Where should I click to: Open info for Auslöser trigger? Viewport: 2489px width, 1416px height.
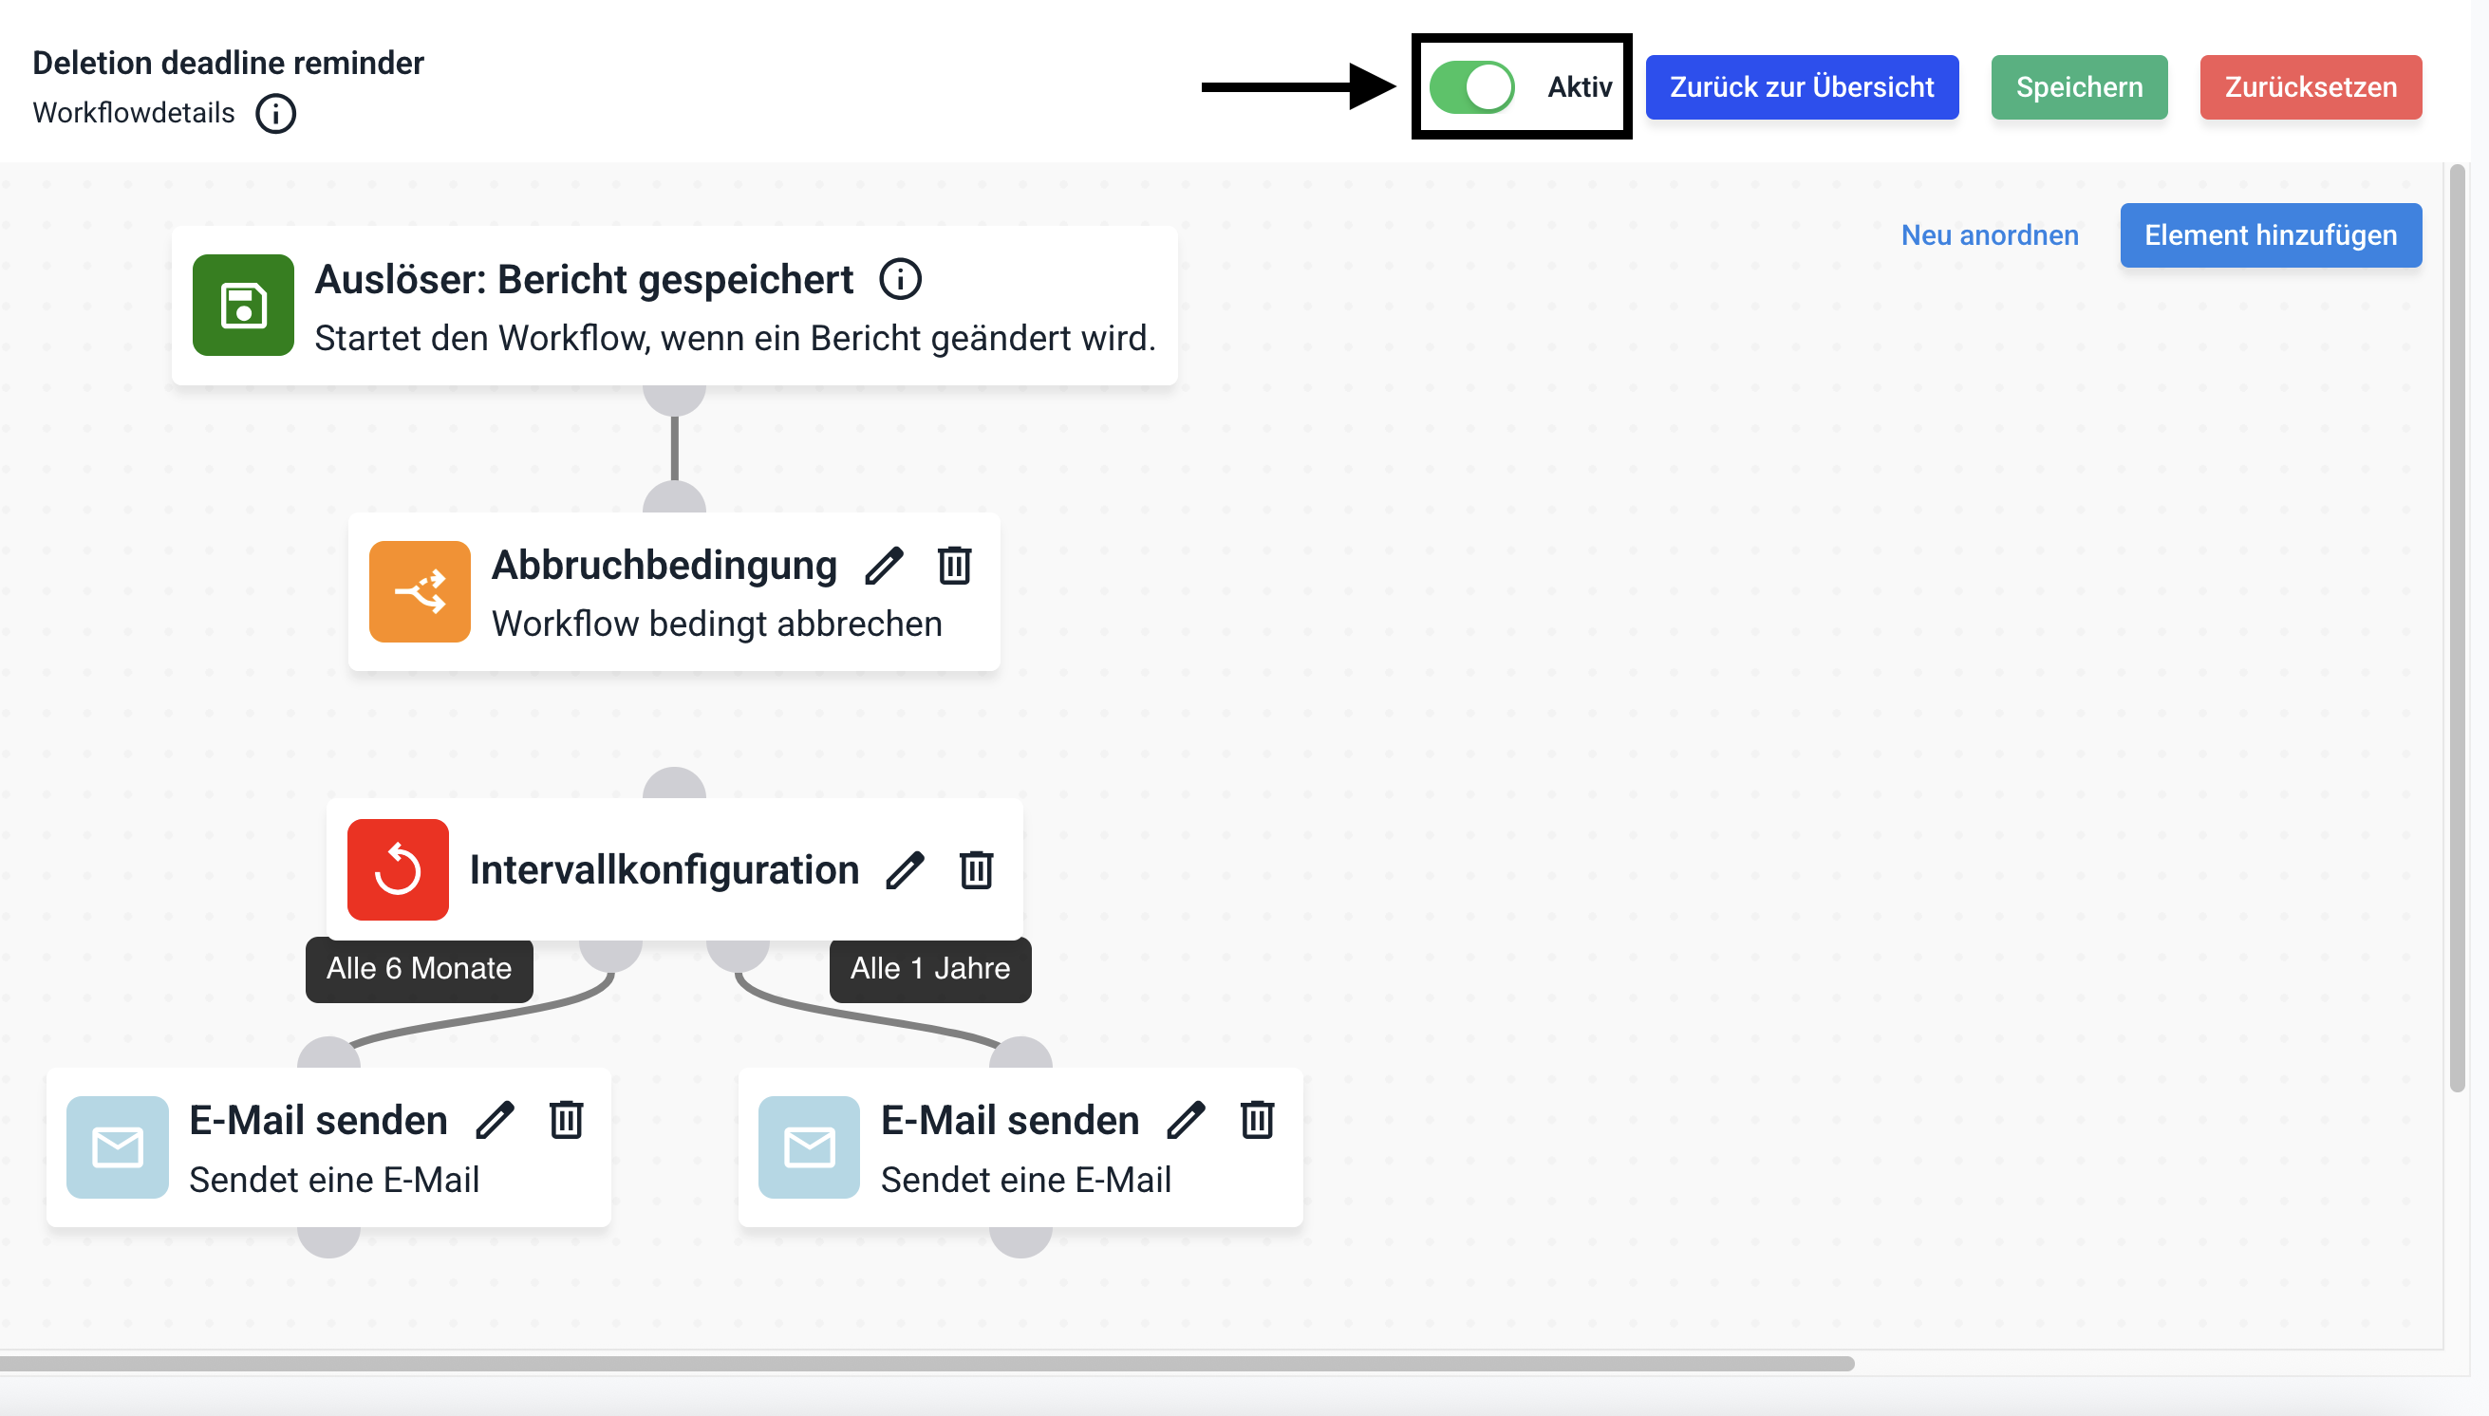(900, 280)
